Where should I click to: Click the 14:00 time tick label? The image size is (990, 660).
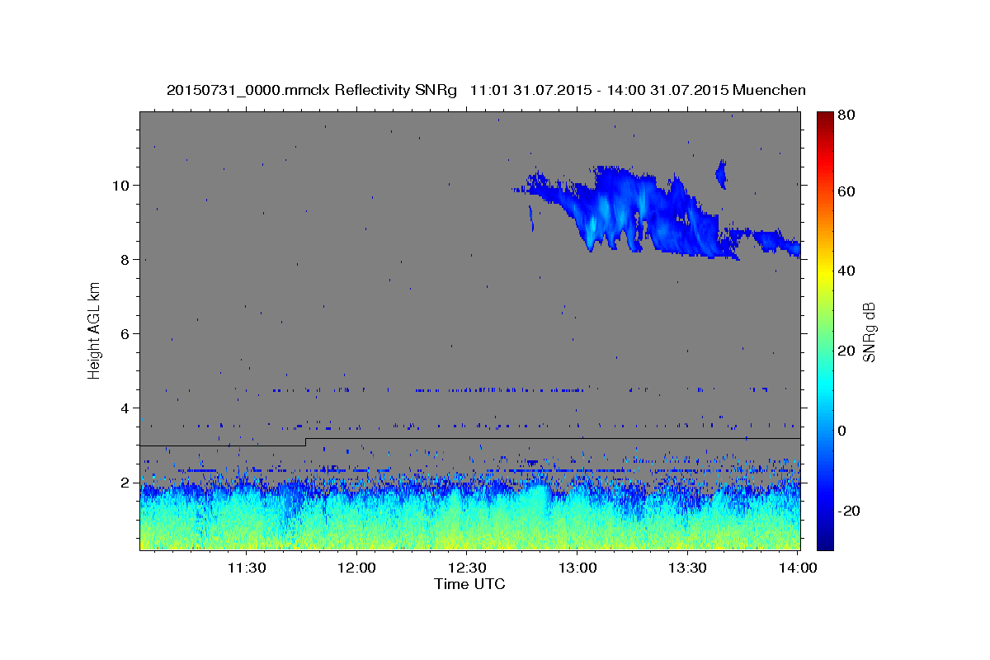click(x=798, y=568)
